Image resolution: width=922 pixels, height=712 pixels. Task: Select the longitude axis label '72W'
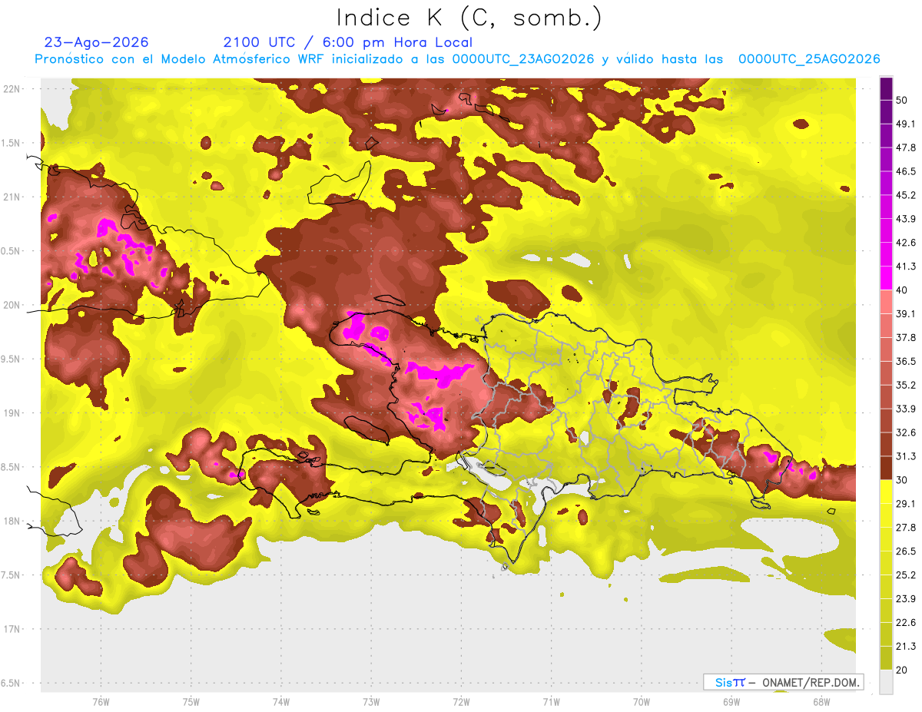point(460,701)
